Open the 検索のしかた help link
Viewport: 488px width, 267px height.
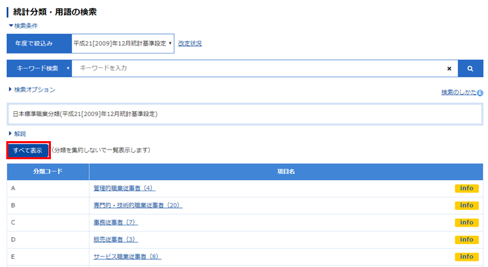(459, 92)
